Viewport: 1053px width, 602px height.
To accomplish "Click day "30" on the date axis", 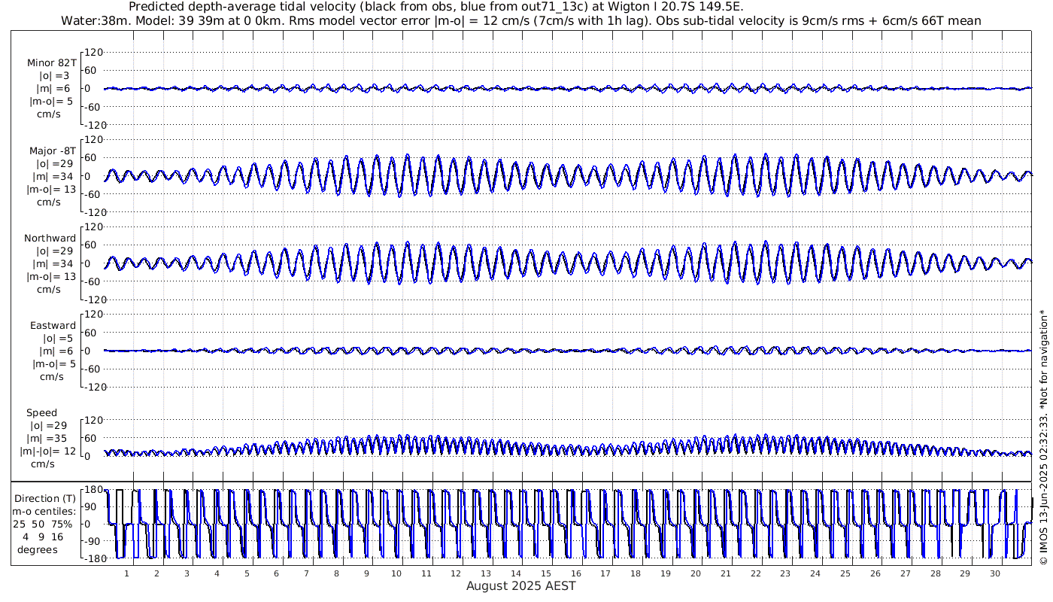I will pos(995,573).
